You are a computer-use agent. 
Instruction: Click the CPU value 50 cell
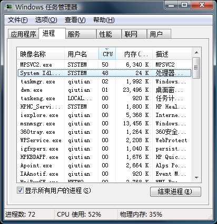[105, 65]
